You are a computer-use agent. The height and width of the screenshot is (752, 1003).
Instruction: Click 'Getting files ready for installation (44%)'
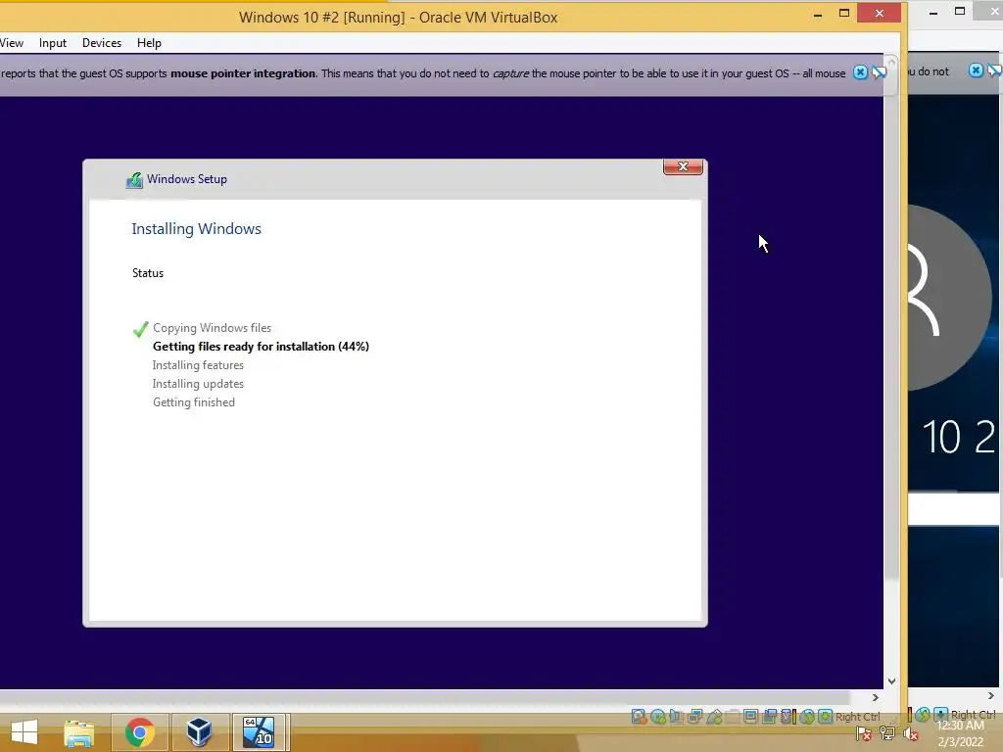pyautogui.click(x=261, y=347)
